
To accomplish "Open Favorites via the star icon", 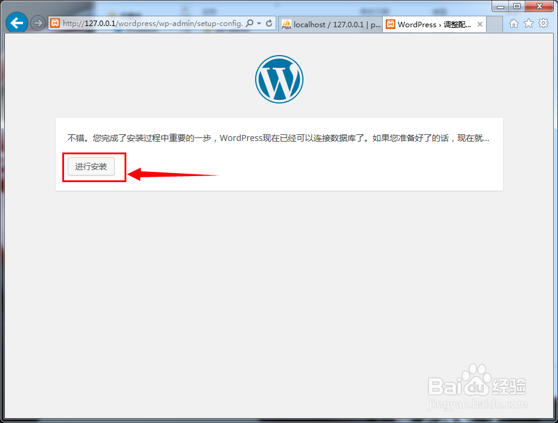I will click(528, 24).
